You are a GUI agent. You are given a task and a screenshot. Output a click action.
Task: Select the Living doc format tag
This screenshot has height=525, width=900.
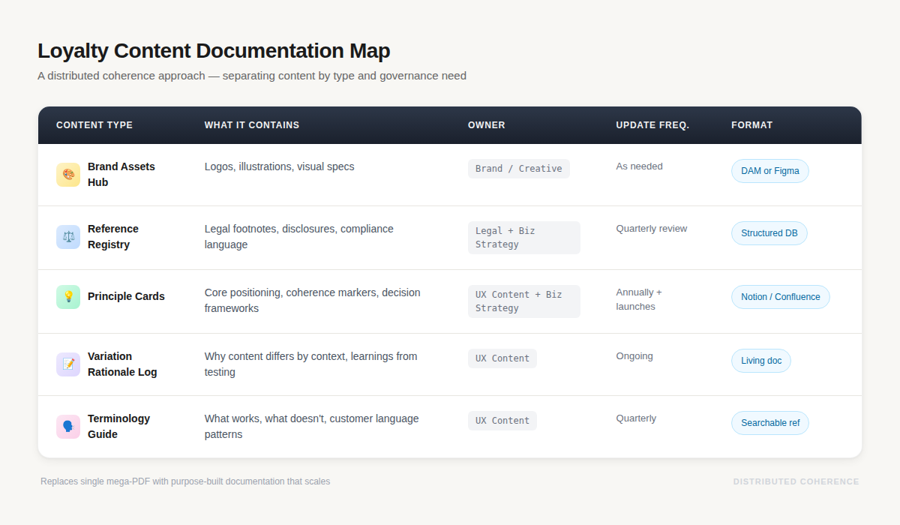click(760, 361)
